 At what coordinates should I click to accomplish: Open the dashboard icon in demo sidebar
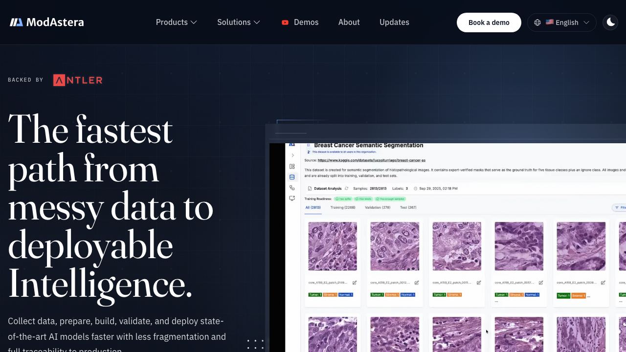click(292, 166)
